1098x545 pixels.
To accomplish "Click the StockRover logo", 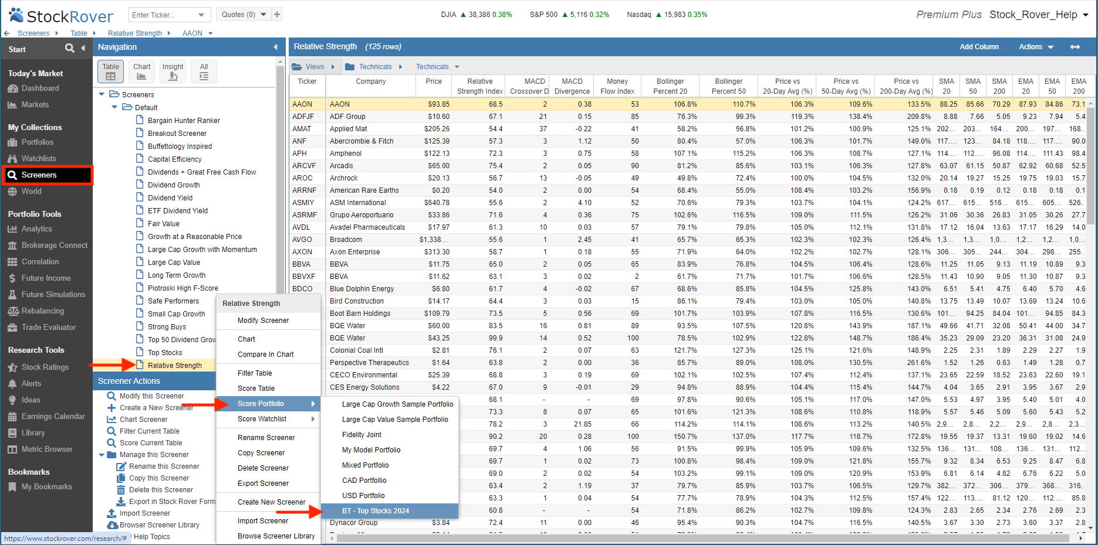I will [61, 15].
